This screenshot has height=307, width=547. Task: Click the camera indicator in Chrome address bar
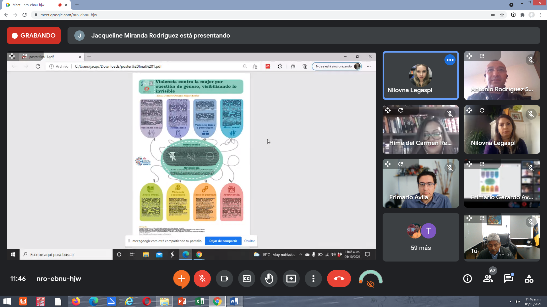(493, 15)
